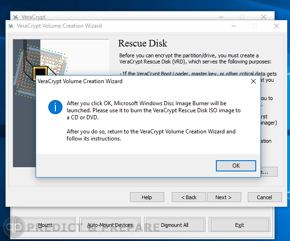Click the VeraCrypt logo icon in wizard title bar
Image resolution: width=290 pixels, height=241 pixels.
[11, 26]
